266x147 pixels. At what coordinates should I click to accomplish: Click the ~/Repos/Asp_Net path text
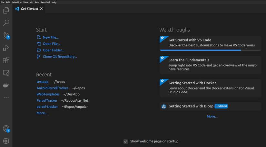pos(75,100)
